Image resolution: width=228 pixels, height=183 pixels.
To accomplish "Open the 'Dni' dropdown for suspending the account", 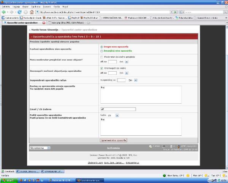I will click(136, 80).
